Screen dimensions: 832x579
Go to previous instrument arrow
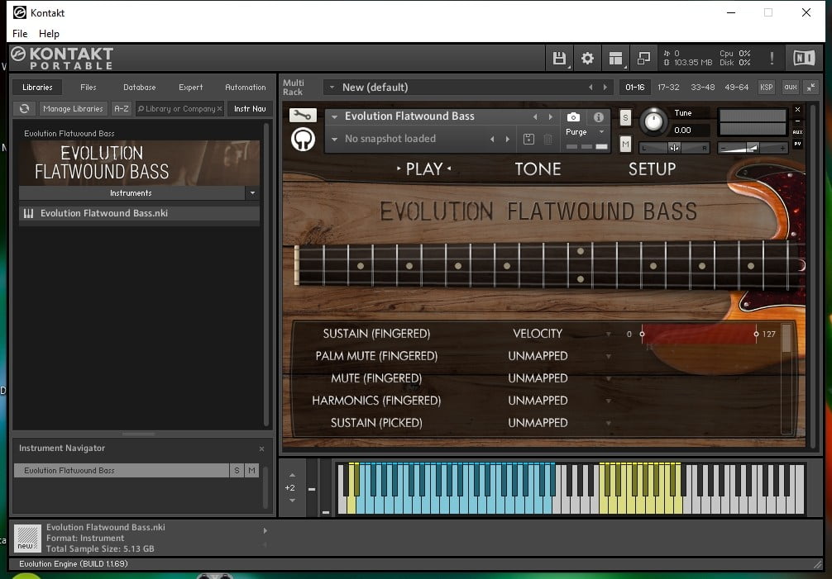tap(535, 116)
